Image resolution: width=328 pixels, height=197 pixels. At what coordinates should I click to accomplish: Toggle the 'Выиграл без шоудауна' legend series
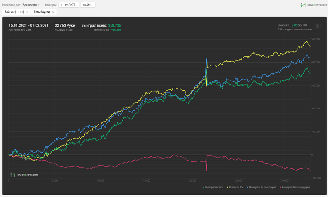[x=295, y=187]
